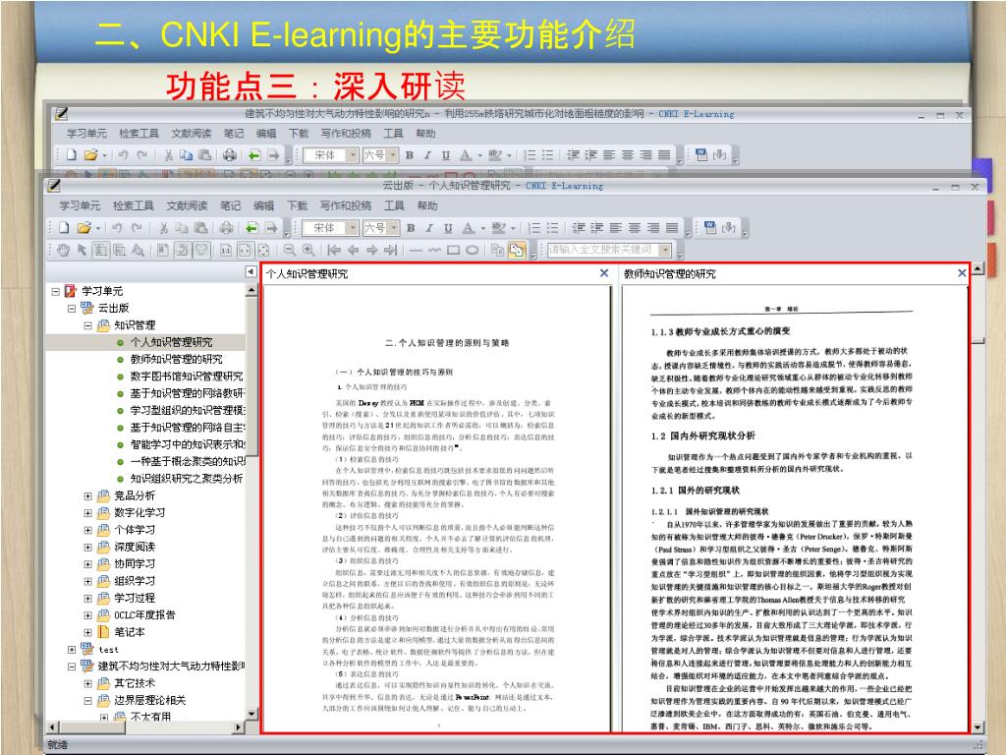The height and width of the screenshot is (755, 1006).
Task: Expand the 笔记本 tree node
Action: pyautogui.click(x=87, y=632)
